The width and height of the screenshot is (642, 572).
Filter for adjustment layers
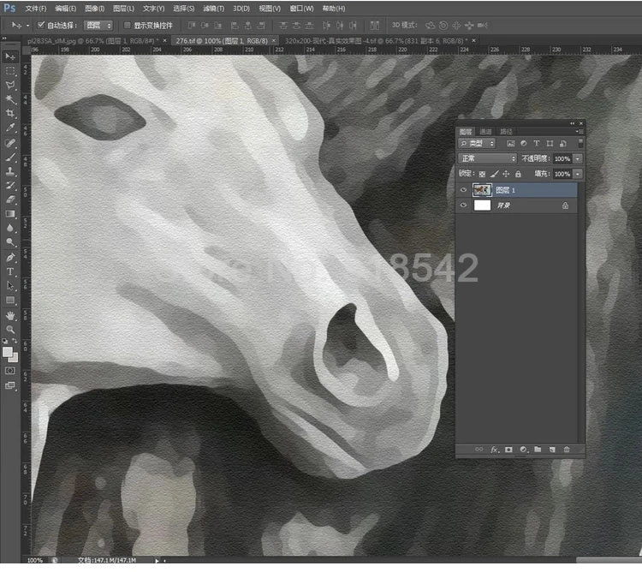point(523,143)
